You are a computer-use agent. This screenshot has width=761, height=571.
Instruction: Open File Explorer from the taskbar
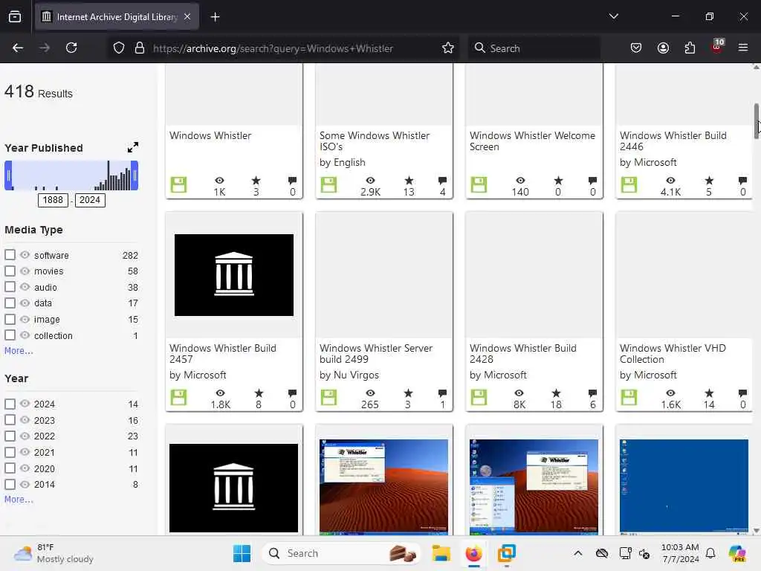click(x=441, y=553)
